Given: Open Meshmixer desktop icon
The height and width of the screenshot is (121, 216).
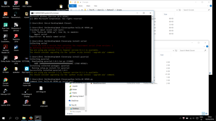Looking at the screenshot, I should pos(27,103).
